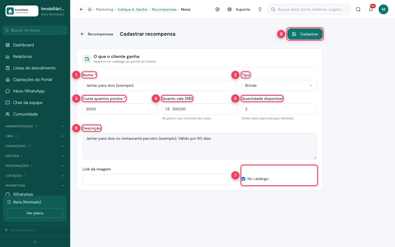
Task: Click the 'Quantidade disponível' field
Action: pos(279,109)
